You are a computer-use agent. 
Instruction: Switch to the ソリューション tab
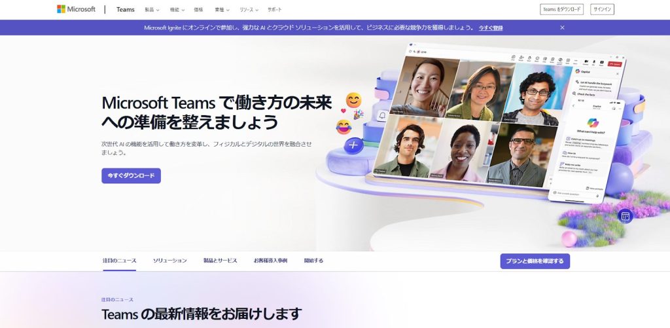click(169, 261)
